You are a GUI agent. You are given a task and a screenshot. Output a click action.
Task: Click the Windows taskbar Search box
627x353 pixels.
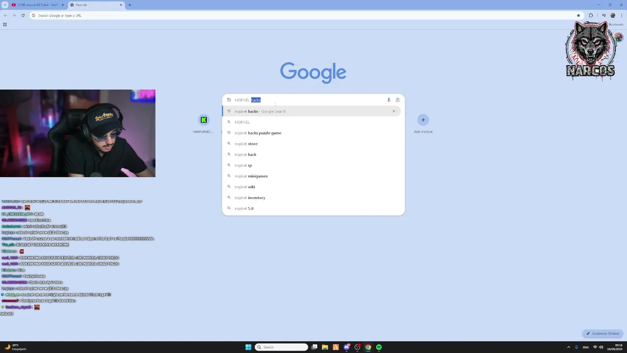point(282,347)
